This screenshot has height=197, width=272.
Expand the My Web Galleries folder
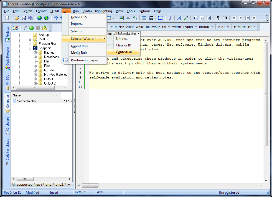(x=35, y=75)
